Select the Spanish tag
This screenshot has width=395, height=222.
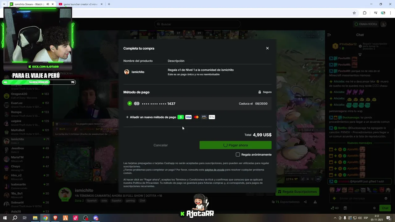(x=92, y=200)
